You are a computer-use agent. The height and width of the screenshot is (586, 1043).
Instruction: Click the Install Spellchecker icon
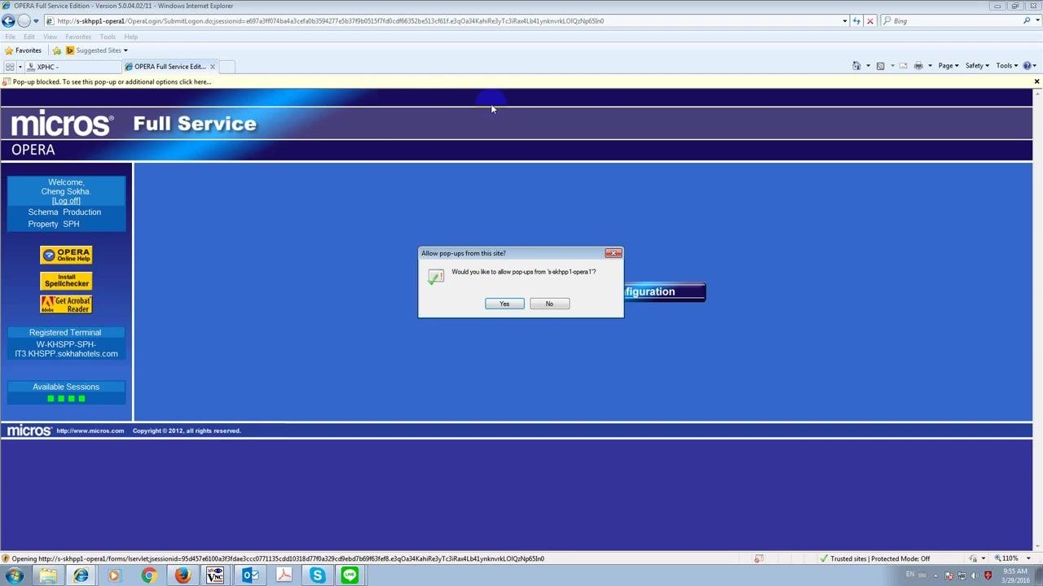point(66,281)
